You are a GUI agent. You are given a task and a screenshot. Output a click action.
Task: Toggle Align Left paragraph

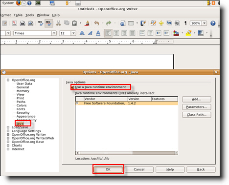tap(108, 33)
